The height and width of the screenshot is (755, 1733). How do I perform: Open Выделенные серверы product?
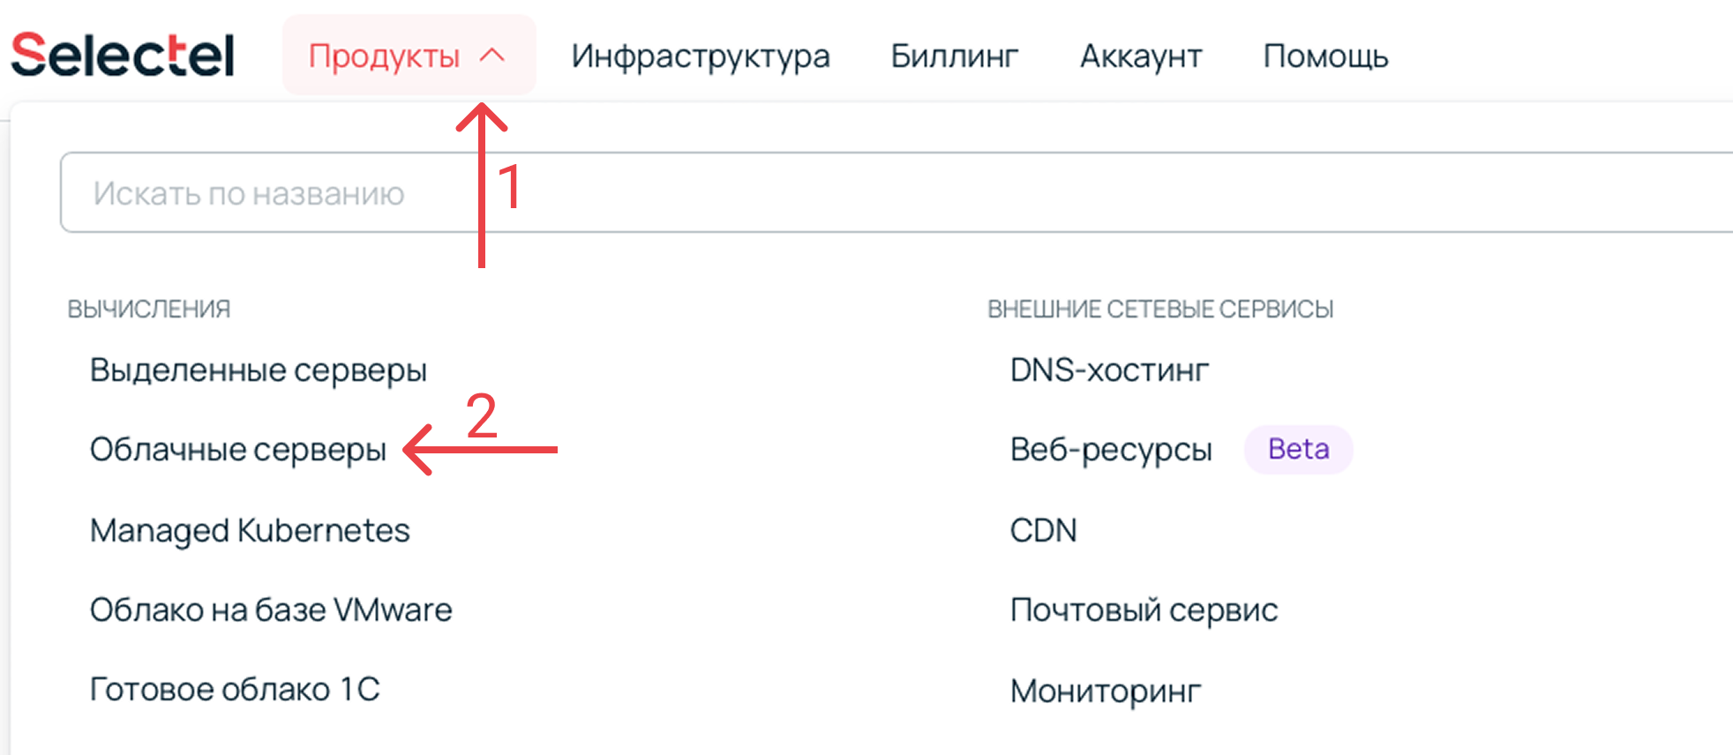258,370
